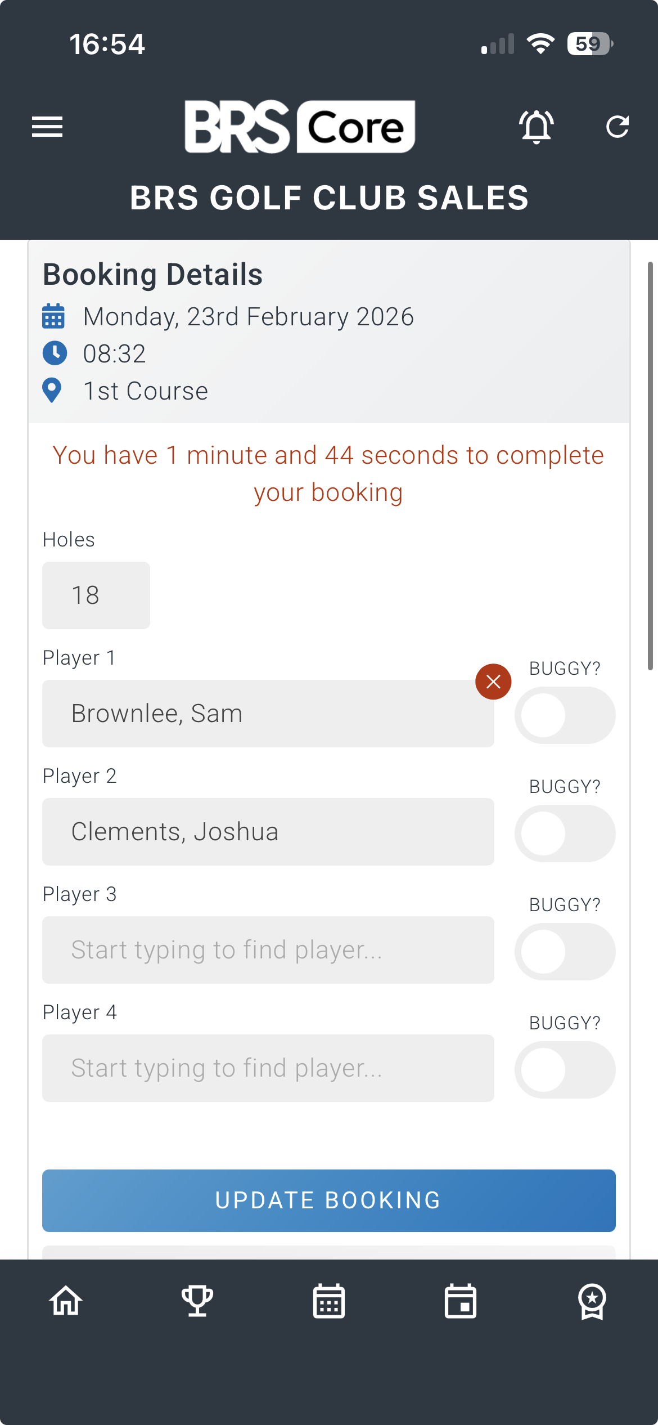This screenshot has width=658, height=1425.
Task: Enable buggy for Player 1
Action: (x=565, y=715)
